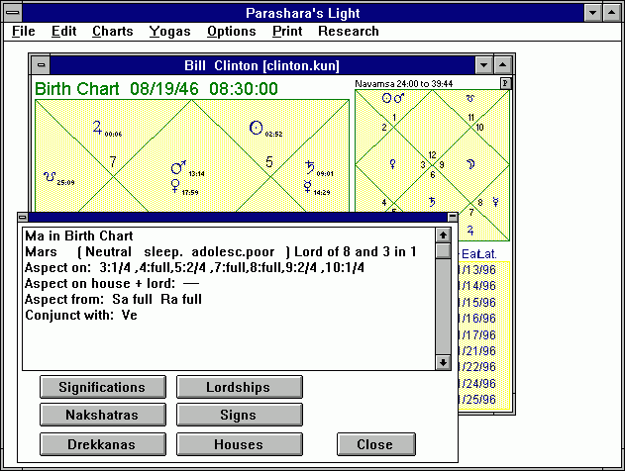Screen dimensions: 625x471
Task: Select Mercury glyph in Birth Chart
Action: [307, 186]
